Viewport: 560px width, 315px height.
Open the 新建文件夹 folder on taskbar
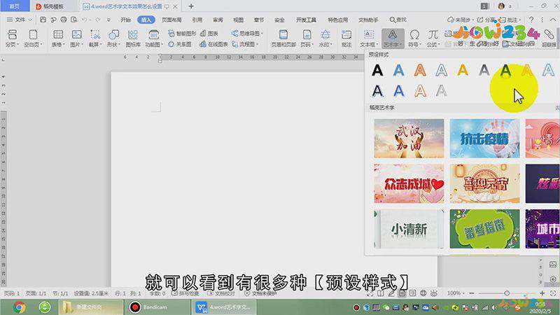coord(91,307)
